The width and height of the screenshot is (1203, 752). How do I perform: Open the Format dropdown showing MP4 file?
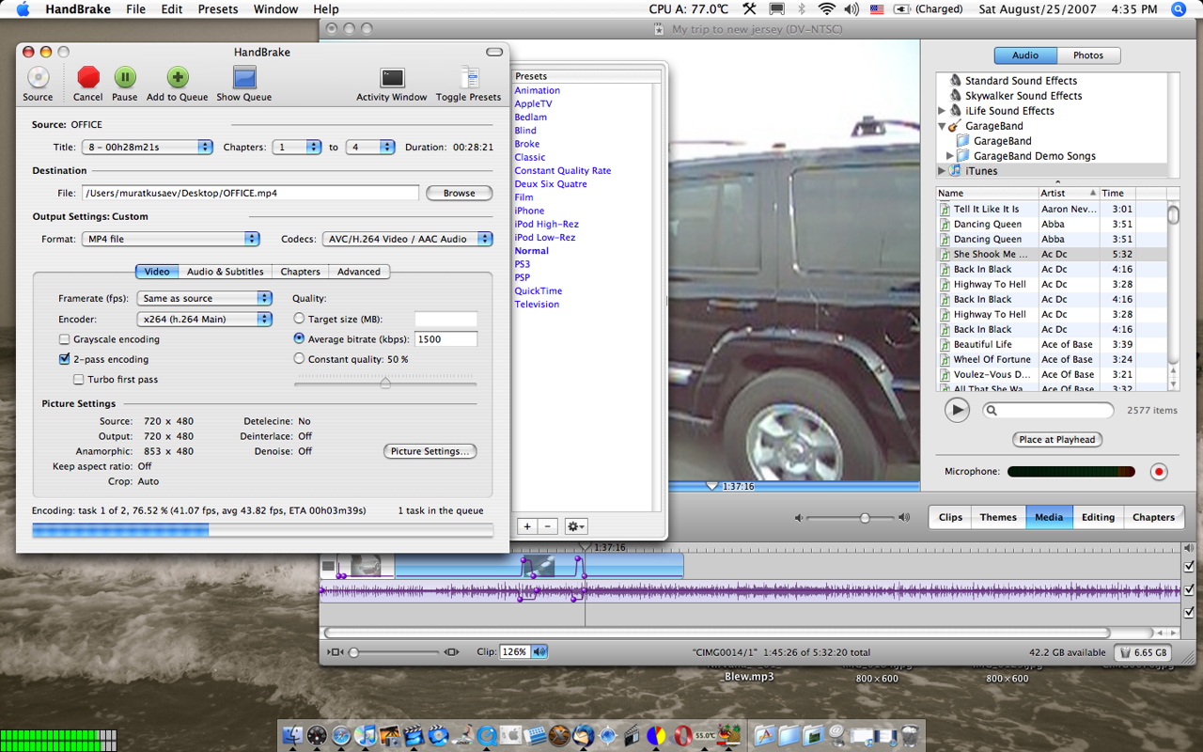[x=170, y=239]
